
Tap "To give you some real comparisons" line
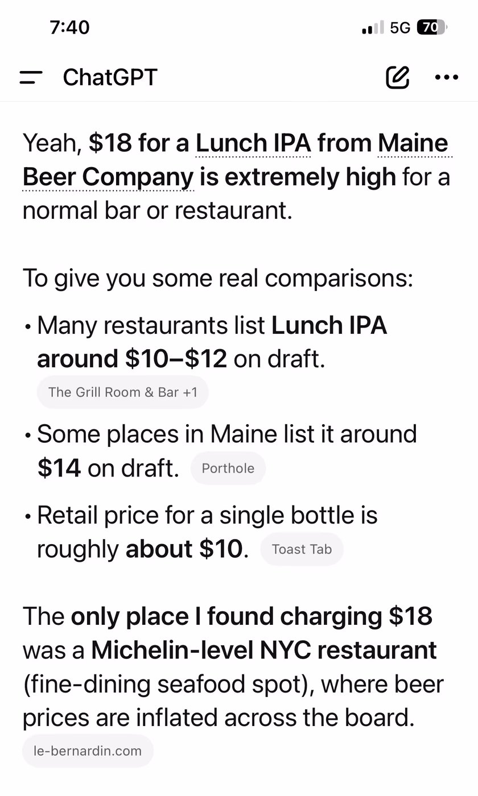coord(218,278)
